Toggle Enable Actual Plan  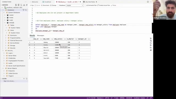pyautogui.click(x=104, y=5)
